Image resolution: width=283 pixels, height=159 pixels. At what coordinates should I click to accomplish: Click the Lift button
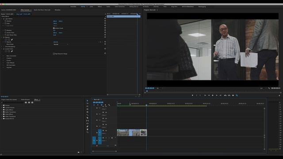[x=225, y=95]
